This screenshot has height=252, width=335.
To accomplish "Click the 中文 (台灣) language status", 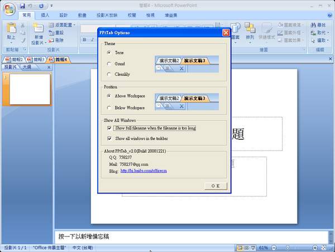I will point(83,248).
